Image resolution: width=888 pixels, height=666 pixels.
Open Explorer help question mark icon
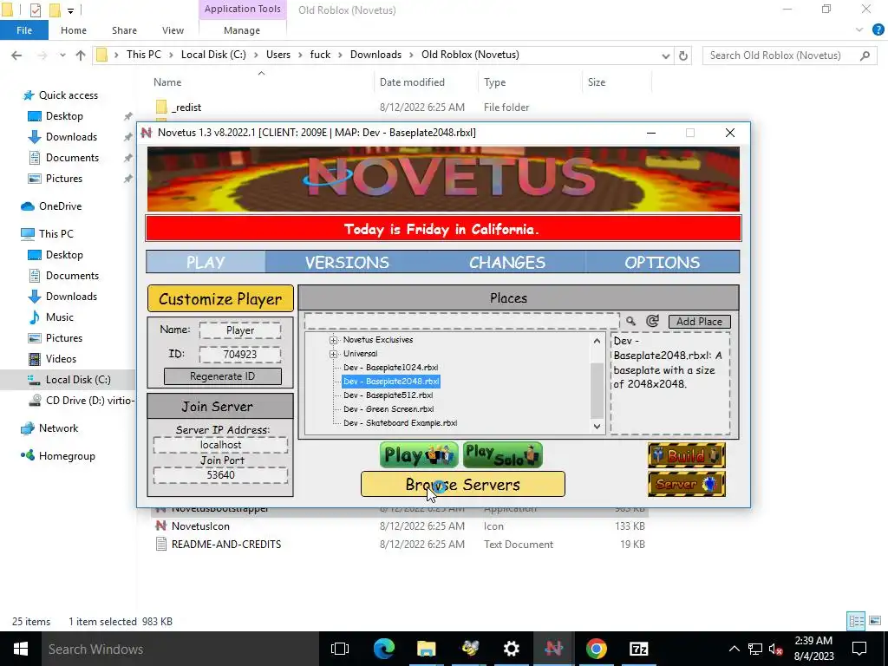(x=878, y=29)
